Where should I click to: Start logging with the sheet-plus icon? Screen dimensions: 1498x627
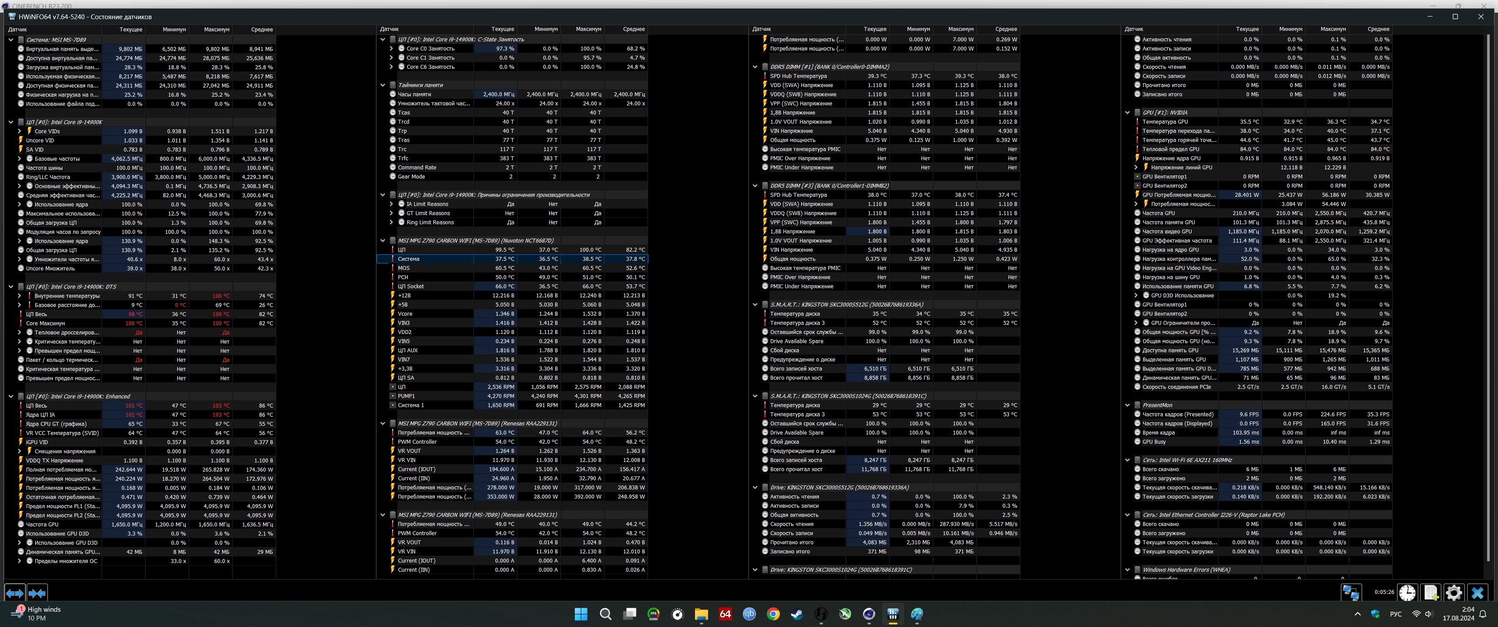(x=1431, y=592)
